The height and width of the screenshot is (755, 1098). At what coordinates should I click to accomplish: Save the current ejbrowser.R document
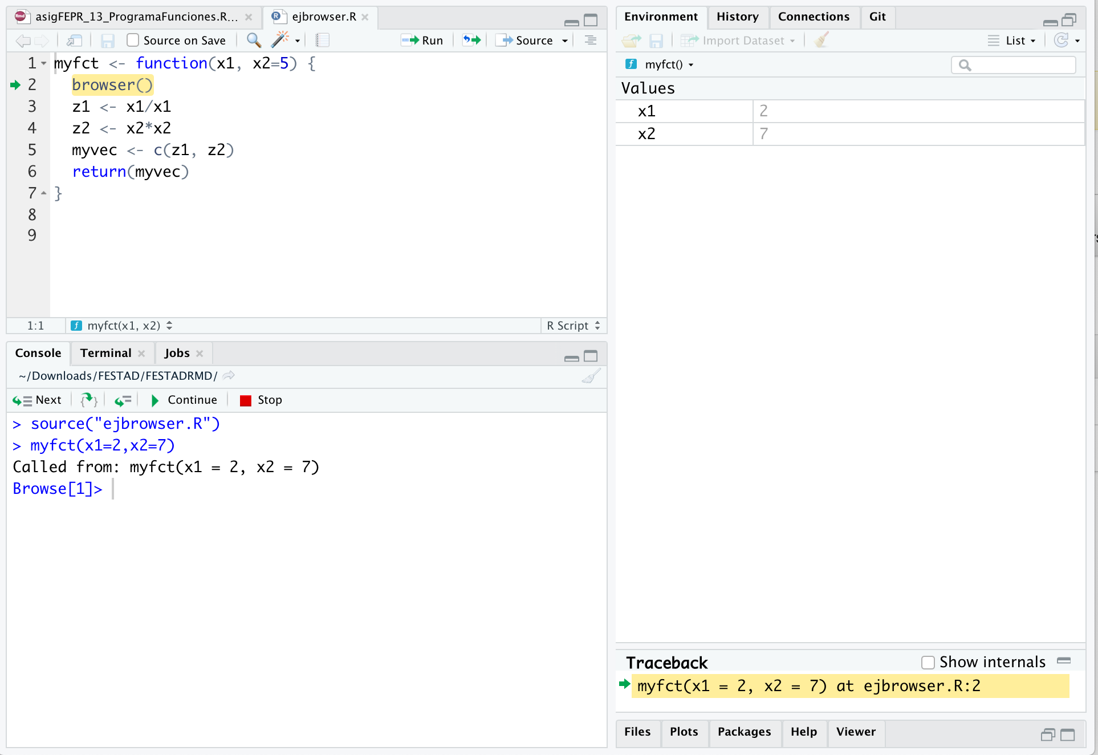click(108, 40)
